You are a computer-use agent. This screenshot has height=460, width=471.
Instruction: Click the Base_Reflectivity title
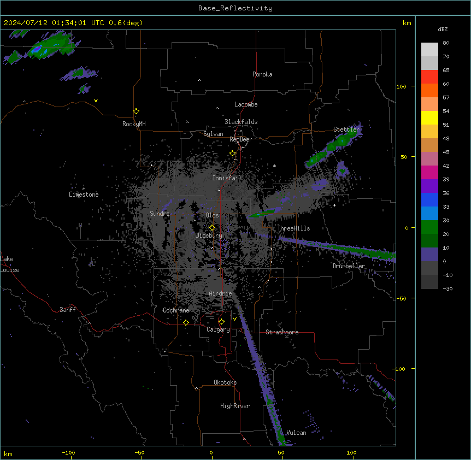(236, 8)
